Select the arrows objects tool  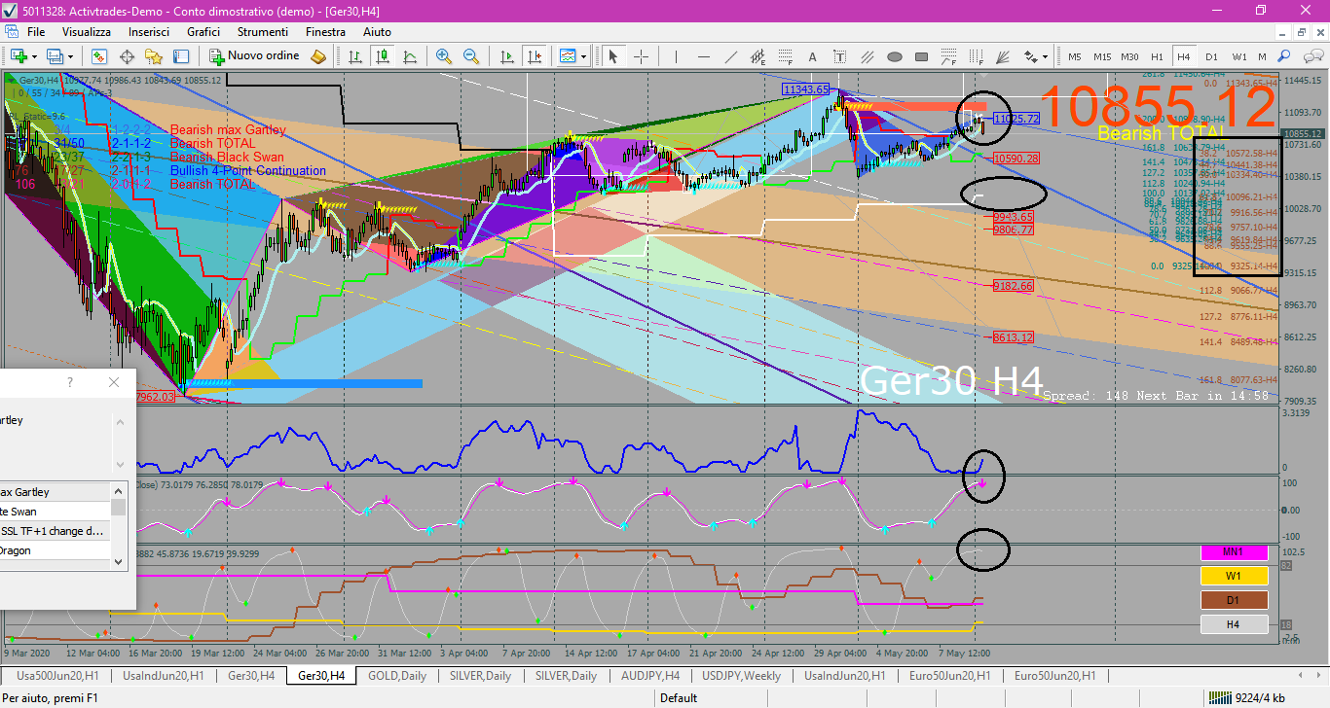1031,56
